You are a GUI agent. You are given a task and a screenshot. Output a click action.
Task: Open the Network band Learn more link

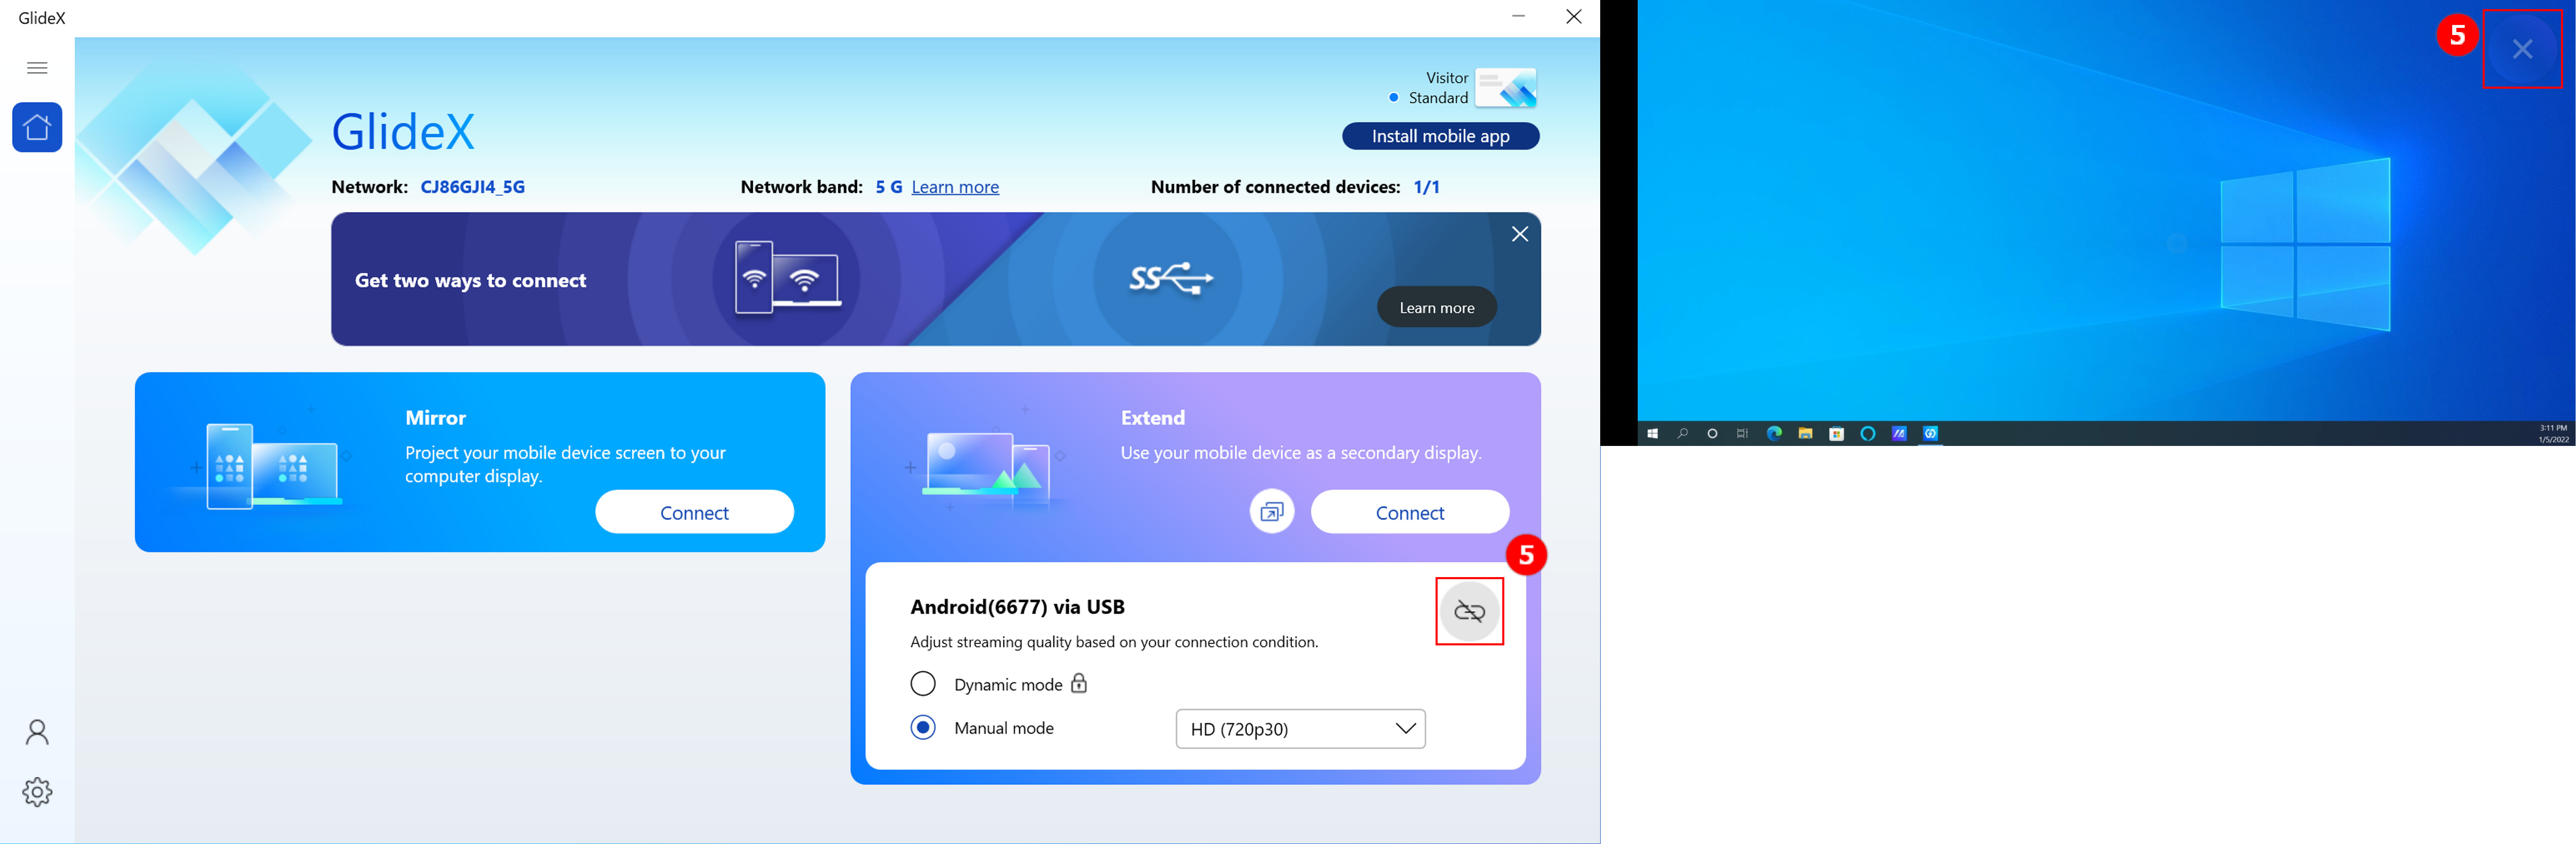click(955, 187)
